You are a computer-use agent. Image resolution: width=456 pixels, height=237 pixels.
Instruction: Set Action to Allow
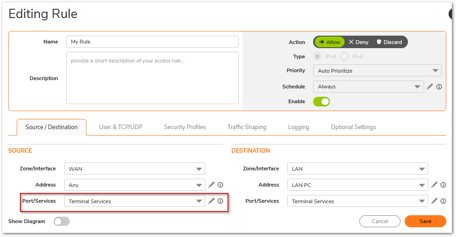coord(329,42)
